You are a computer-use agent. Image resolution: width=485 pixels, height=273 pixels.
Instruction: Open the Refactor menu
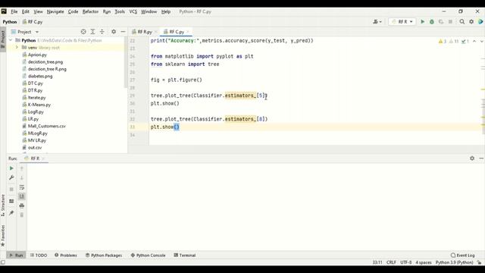tap(90, 11)
